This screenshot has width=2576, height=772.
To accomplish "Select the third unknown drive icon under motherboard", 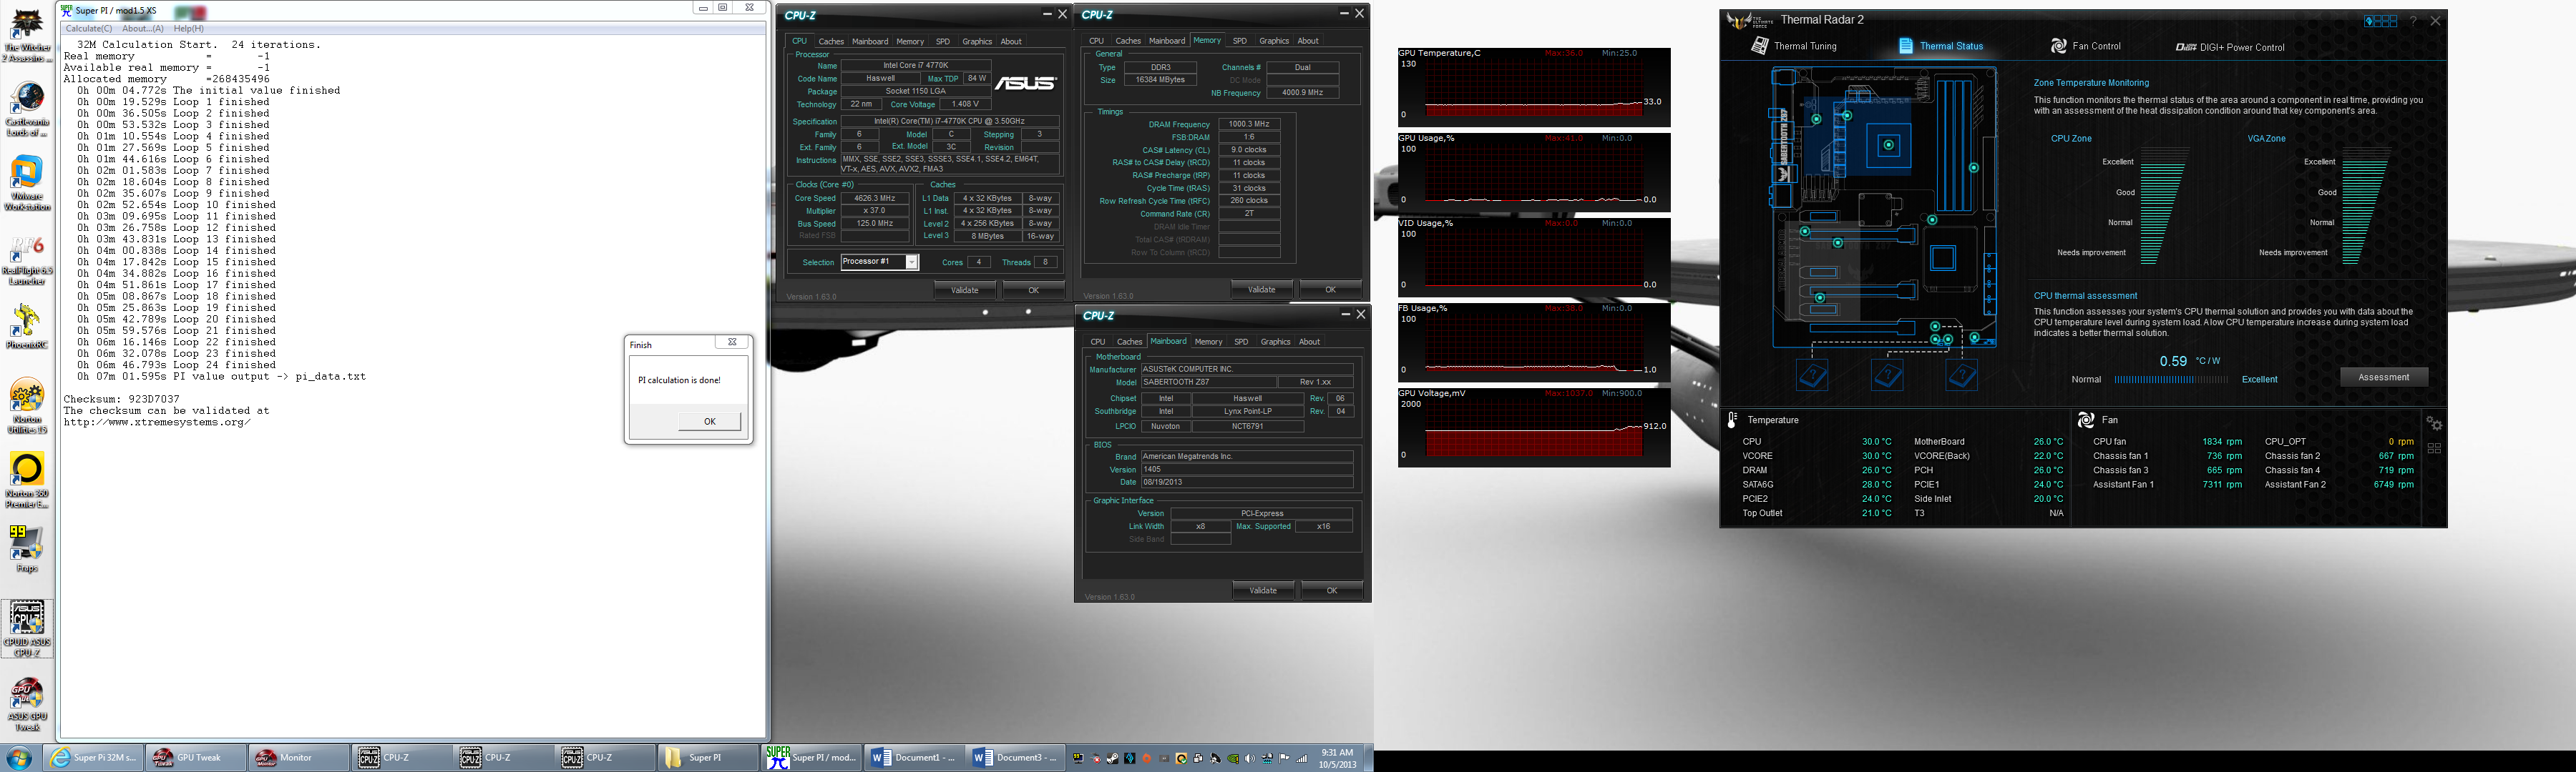I will click(1962, 375).
